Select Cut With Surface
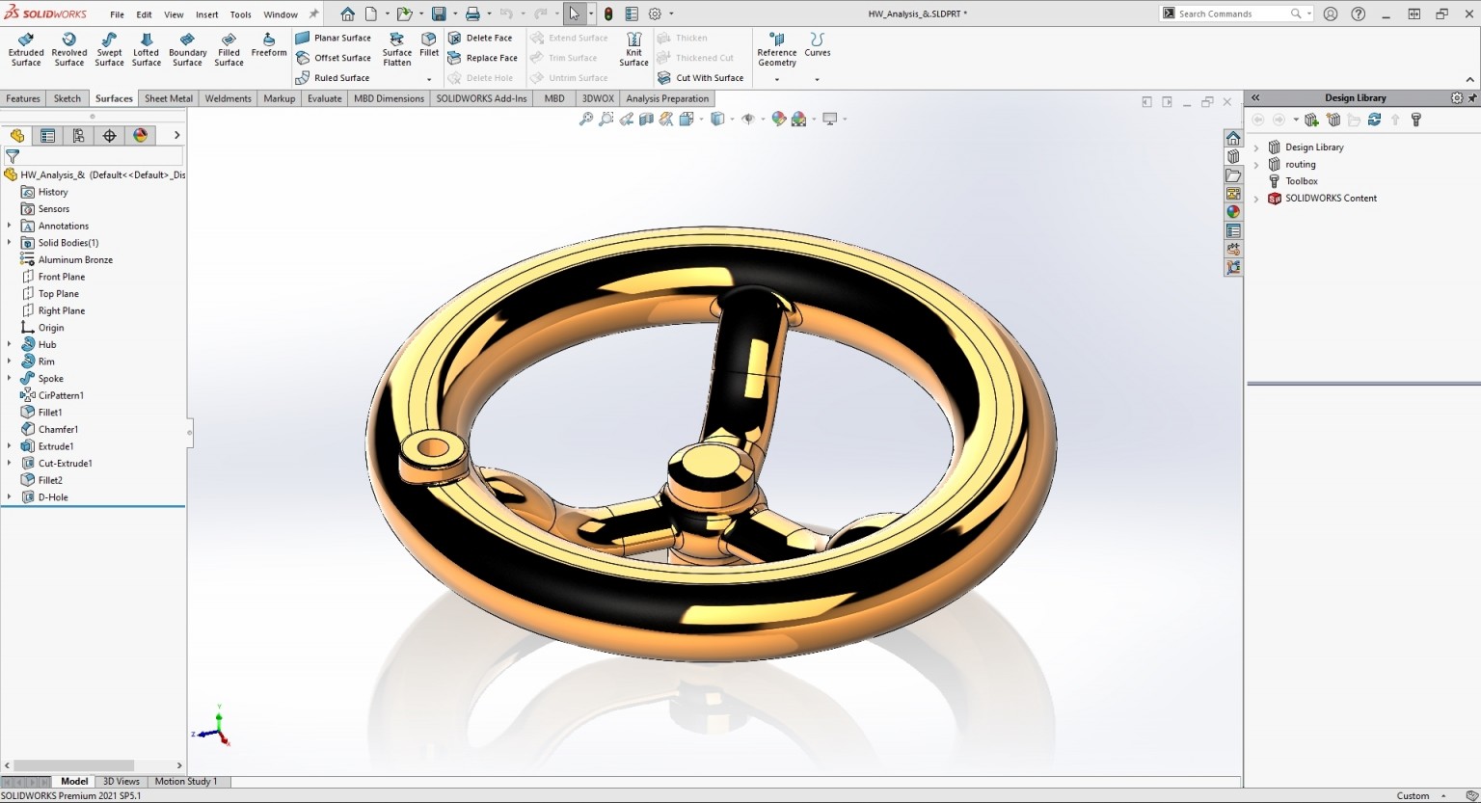The image size is (1481, 803). click(702, 78)
